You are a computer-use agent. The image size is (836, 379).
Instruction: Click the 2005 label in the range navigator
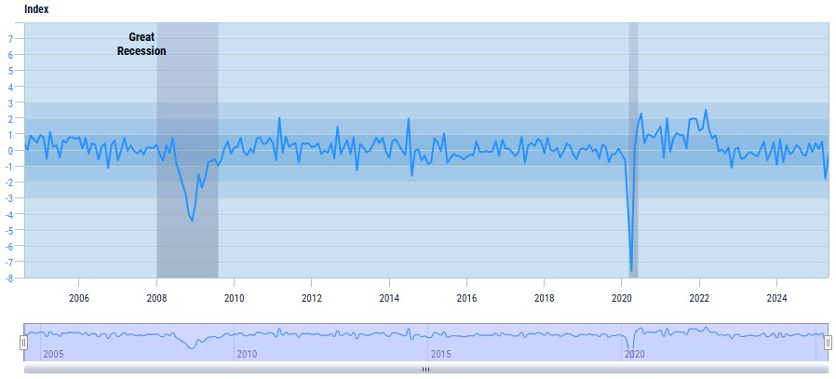(x=52, y=355)
